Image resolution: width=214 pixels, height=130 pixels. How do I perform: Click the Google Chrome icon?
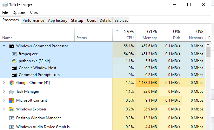12,83
